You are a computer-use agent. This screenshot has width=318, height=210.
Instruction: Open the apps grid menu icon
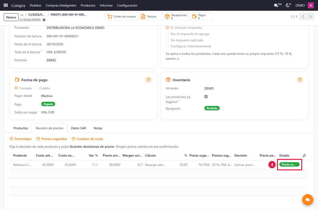click(x=6, y=5)
